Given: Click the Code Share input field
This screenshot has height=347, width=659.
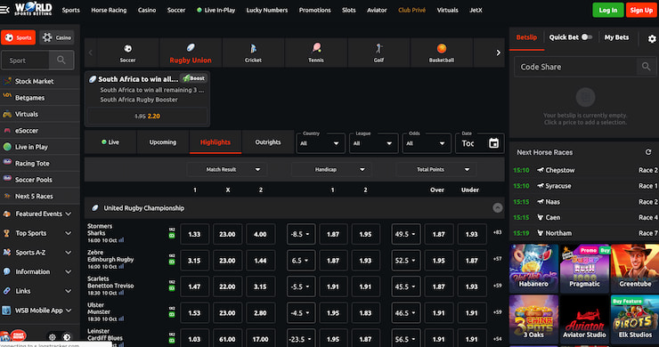Looking at the screenshot, I should [576, 67].
